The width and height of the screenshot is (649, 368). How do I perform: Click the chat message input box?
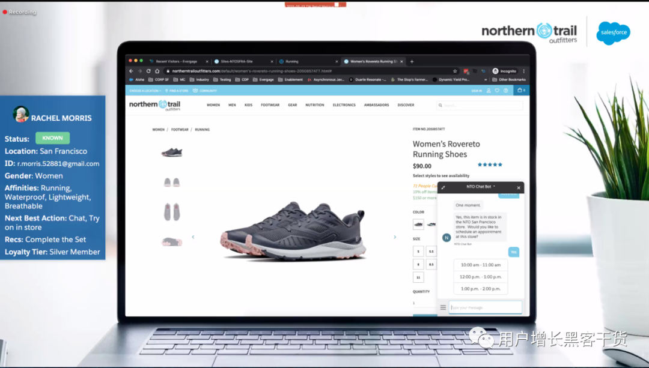pos(485,307)
